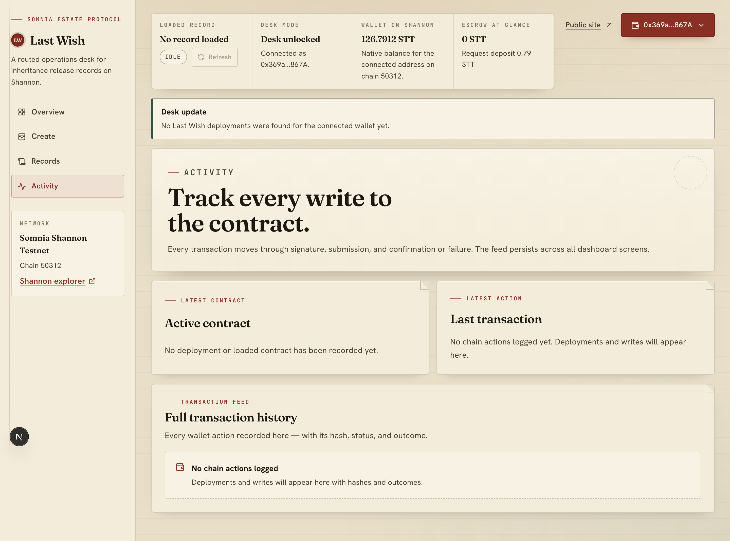The width and height of the screenshot is (730, 541).
Task: Click the DESK MODE label
Action: click(280, 25)
